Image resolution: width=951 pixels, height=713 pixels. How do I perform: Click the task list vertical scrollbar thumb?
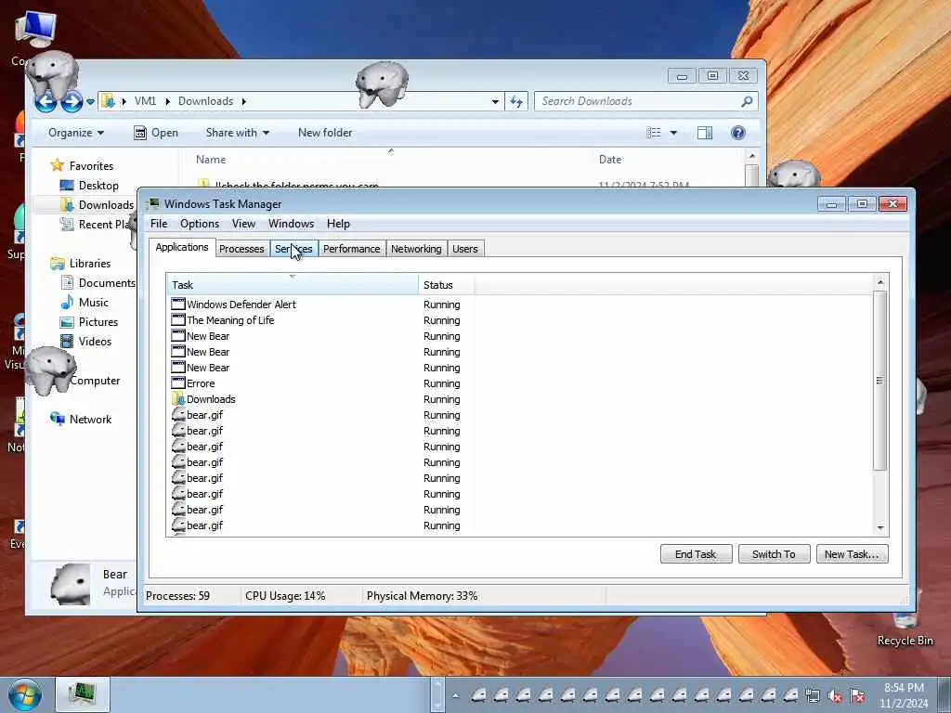click(880, 381)
